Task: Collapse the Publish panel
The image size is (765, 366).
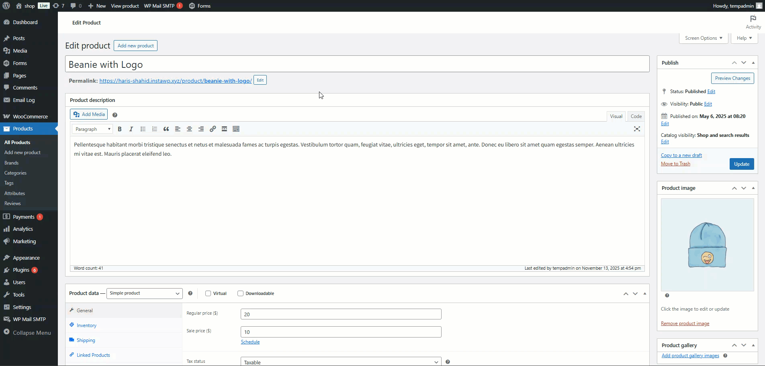Action: pyautogui.click(x=753, y=63)
